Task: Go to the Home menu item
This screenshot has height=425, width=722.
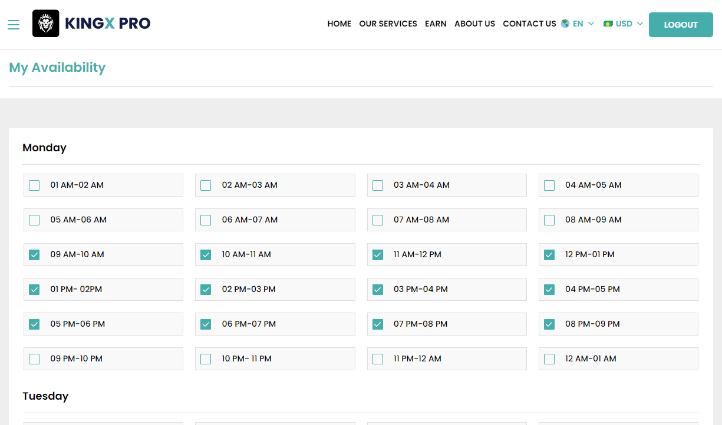Action: (339, 24)
